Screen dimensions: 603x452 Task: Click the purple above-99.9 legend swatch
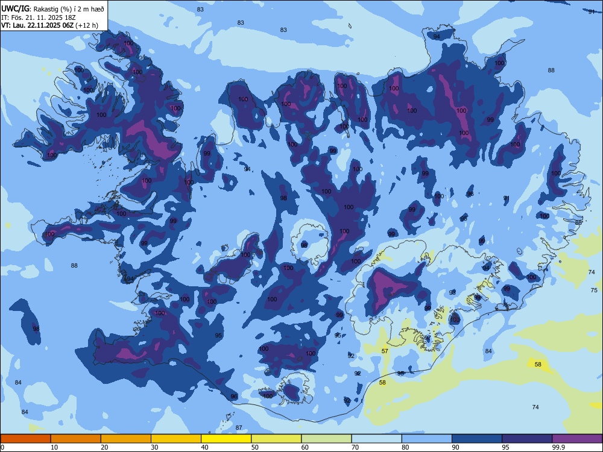(x=577, y=439)
